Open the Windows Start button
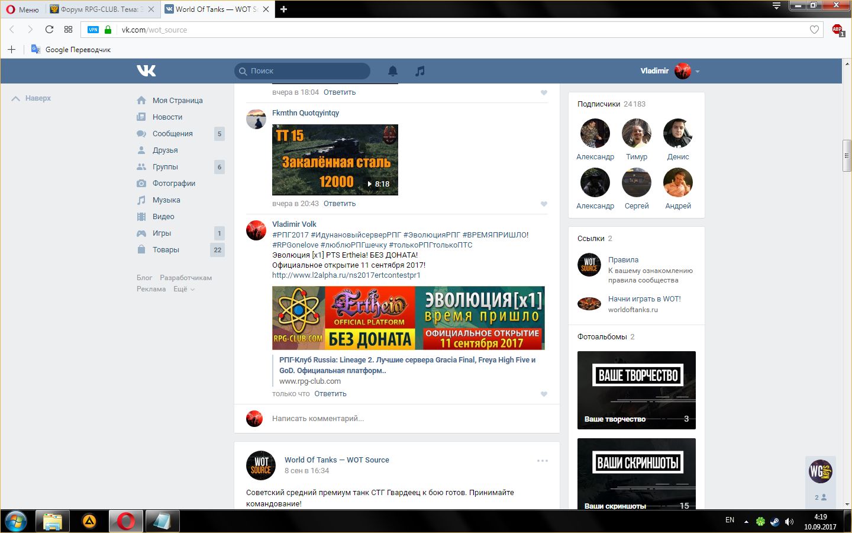Image resolution: width=852 pixels, height=533 pixels. [x=16, y=522]
